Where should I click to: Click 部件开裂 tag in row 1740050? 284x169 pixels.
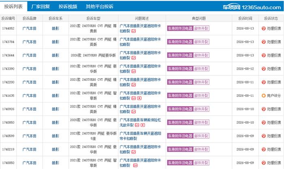201,163
